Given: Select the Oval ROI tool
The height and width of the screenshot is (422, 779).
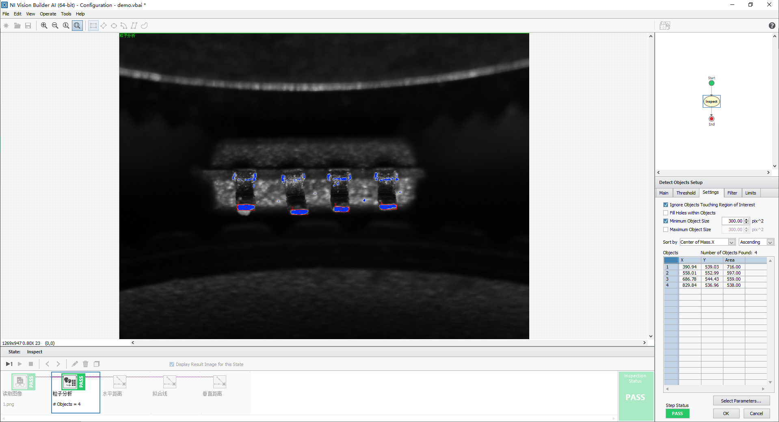Looking at the screenshot, I should 114,26.
